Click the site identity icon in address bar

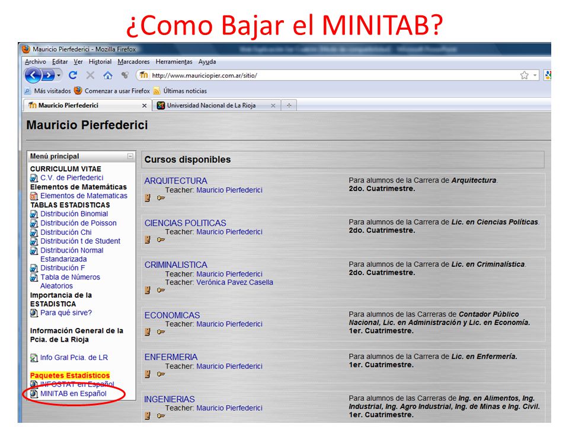tap(143, 75)
